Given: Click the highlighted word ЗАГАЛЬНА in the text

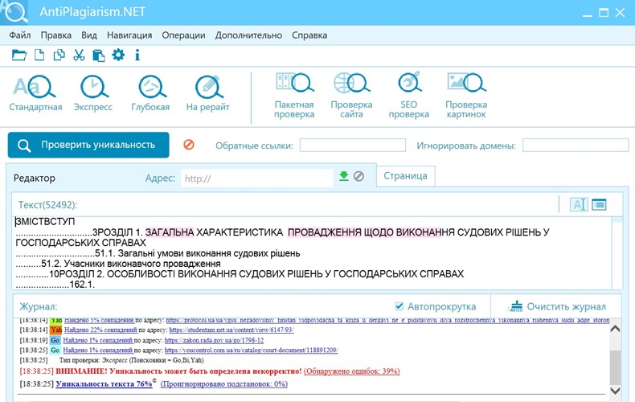Looking at the screenshot, I should point(170,232).
